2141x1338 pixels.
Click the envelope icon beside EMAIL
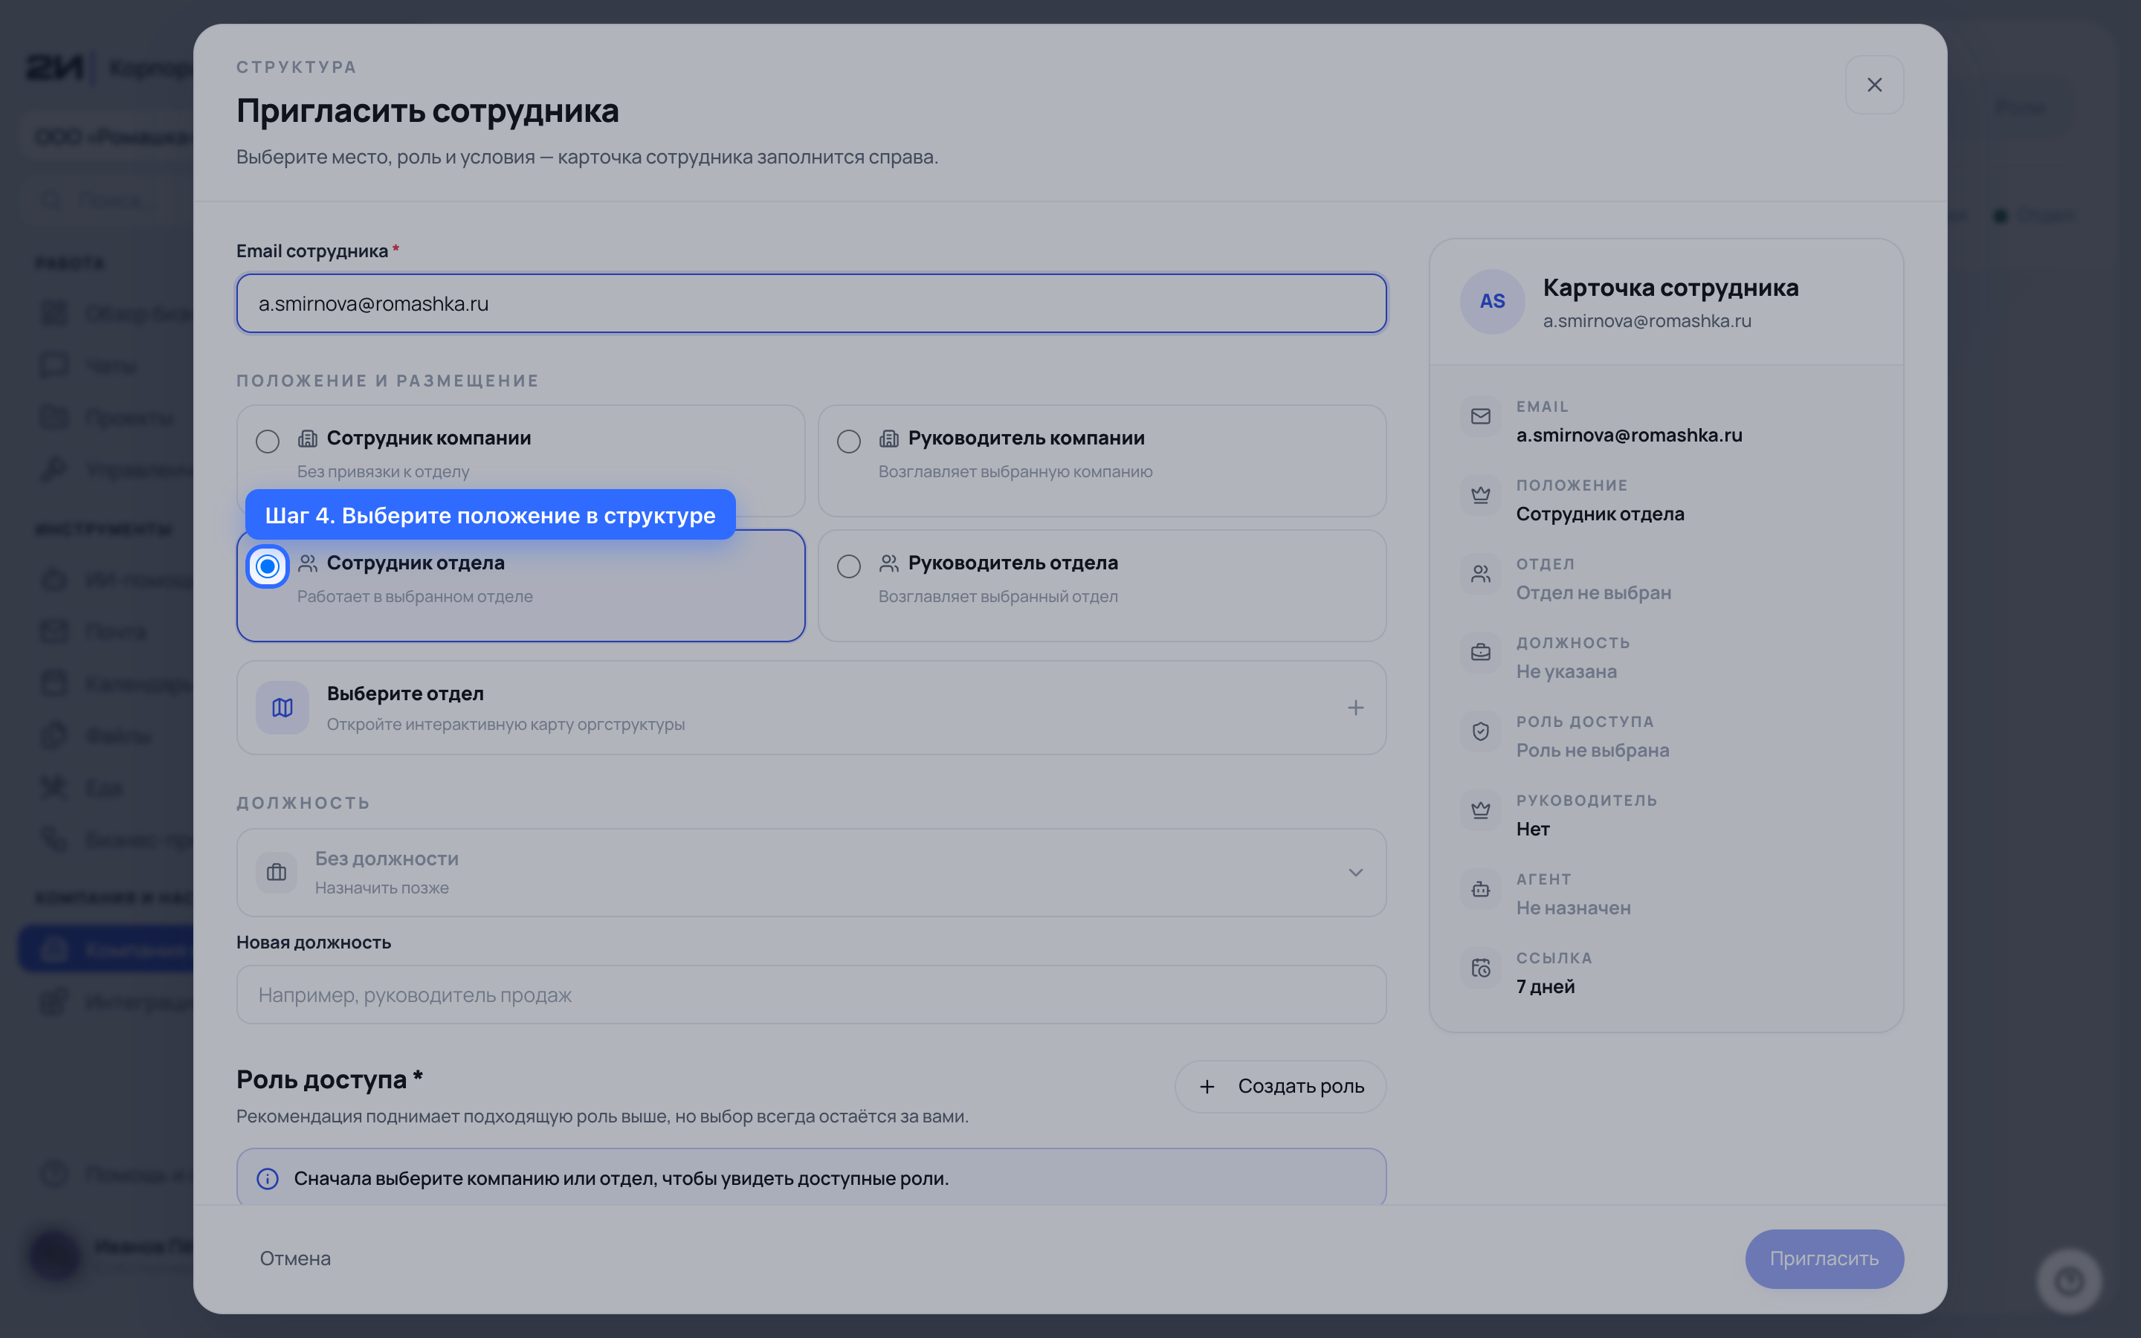pos(1481,416)
